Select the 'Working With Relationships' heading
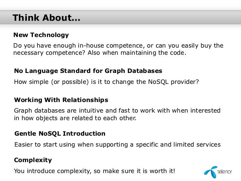 61,100
